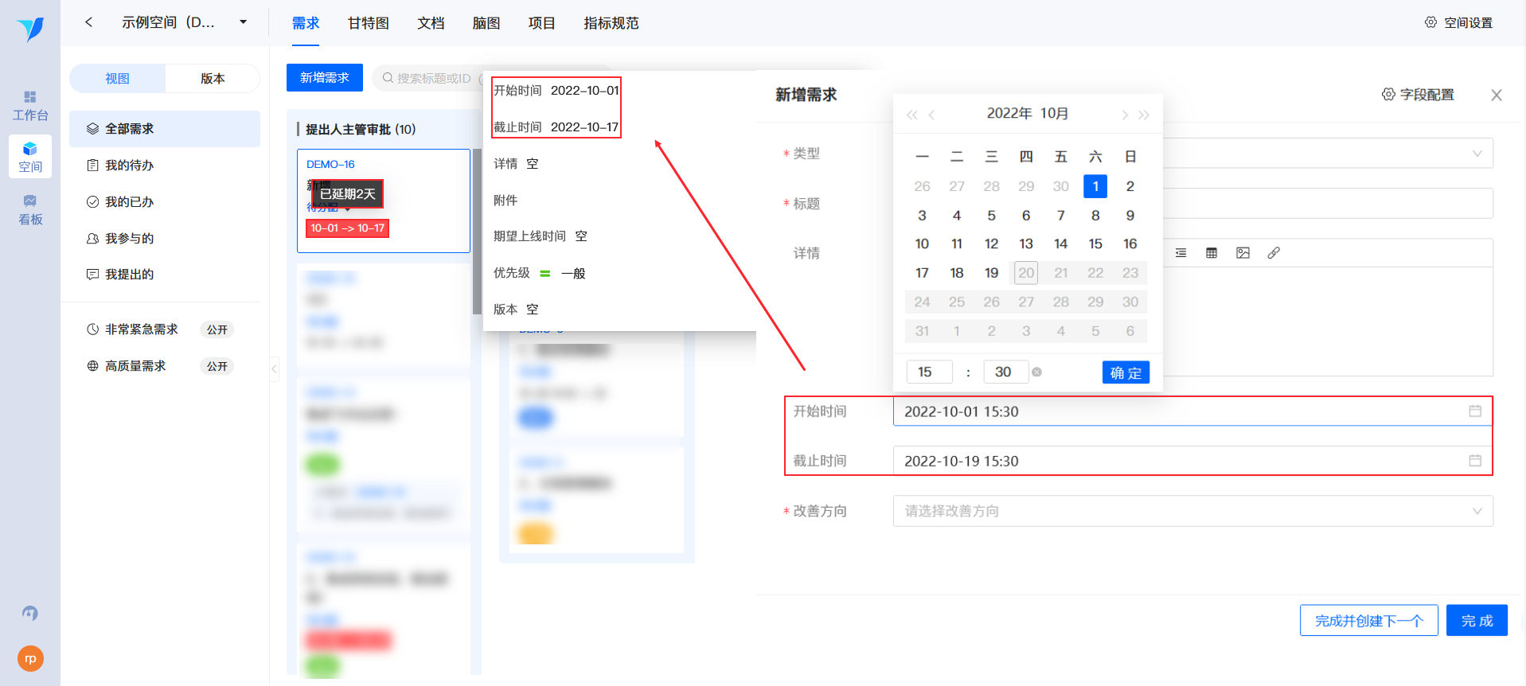Viewport: 1526px width, 686px height.
Task: Go to previous month in the calendar
Action: [931, 115]
